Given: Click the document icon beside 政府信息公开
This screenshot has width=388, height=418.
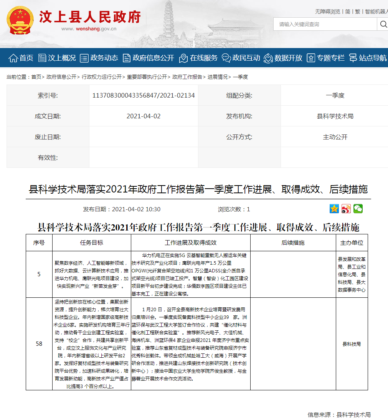Looking at the screenshot, I should coord(127,58).
